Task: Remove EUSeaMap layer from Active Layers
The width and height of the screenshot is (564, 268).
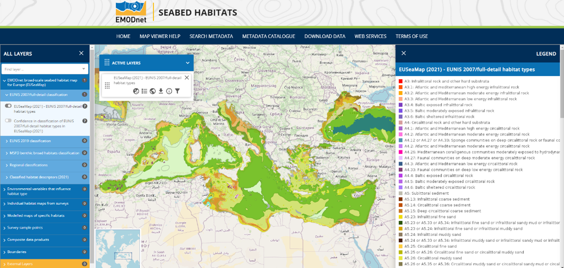Action: (x=187, y=78)
